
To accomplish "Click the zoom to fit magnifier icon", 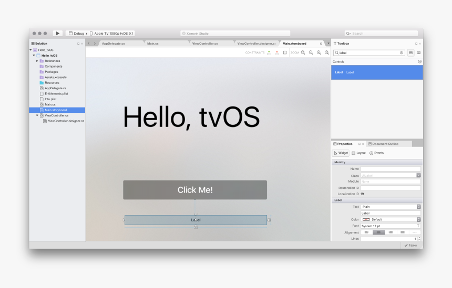I will (x=303, y=52).
